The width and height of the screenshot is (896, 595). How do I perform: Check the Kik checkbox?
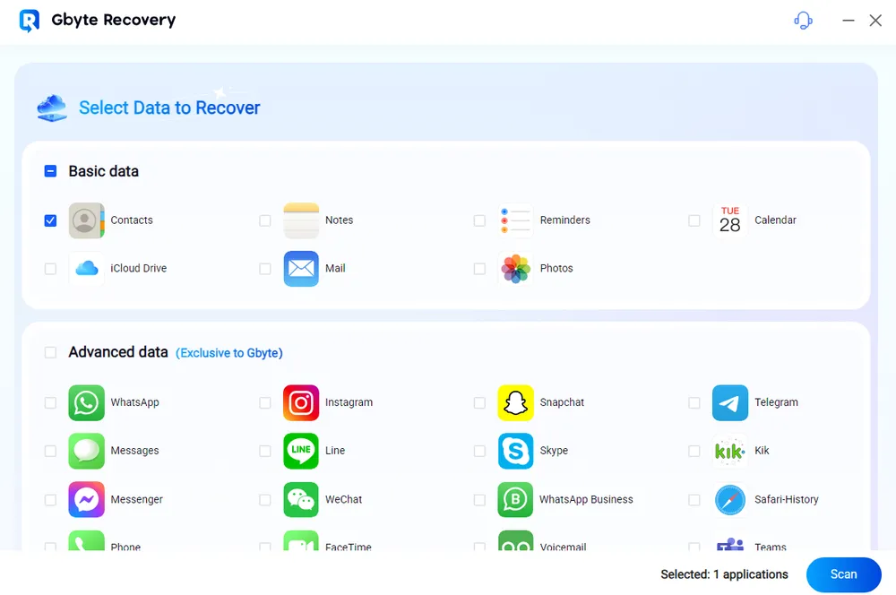coord(694,451)
